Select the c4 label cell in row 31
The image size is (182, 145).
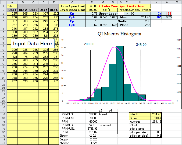[110, 111]
